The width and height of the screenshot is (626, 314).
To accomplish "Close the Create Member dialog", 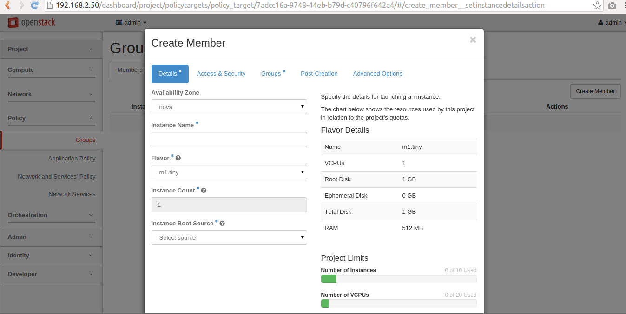I will [x=473, y=40].
